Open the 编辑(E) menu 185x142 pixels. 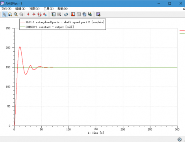[20, 9]
